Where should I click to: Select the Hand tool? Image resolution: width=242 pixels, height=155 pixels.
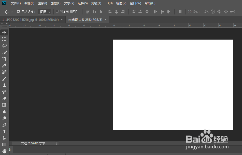pos(4,151)
